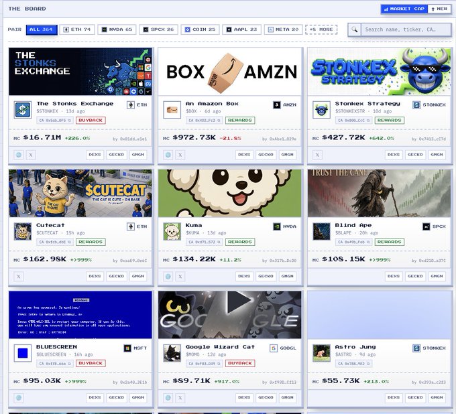Screen dimensions: 456x414
Task: Click Blind Ape token avatar
Action: tap(322, 231)
